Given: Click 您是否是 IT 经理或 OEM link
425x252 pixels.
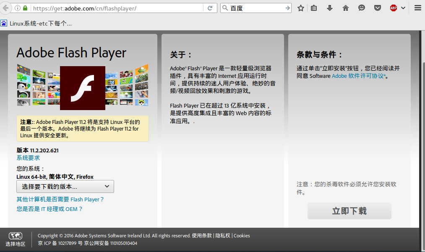Looking at the screenshot, I should (x=50, y=209).
